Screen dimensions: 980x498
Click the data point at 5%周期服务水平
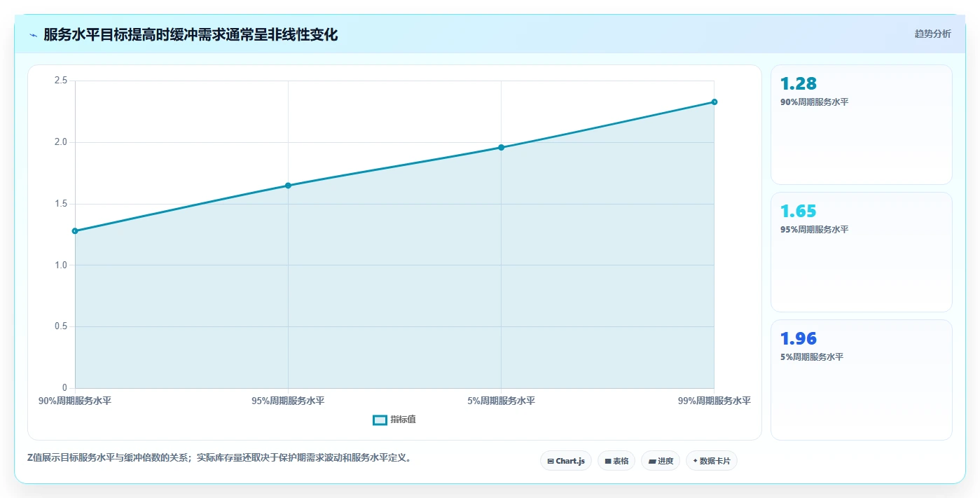pyautogui.click(x=501, y=147)
